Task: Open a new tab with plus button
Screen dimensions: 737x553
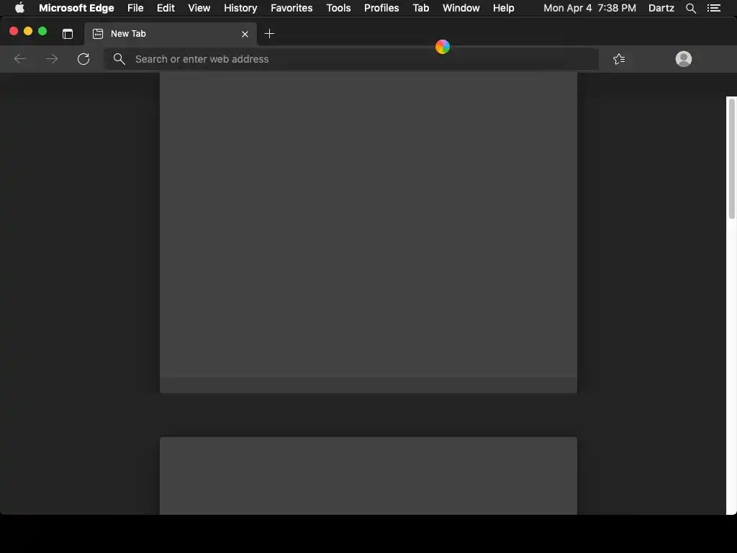Action: [269, 34]
